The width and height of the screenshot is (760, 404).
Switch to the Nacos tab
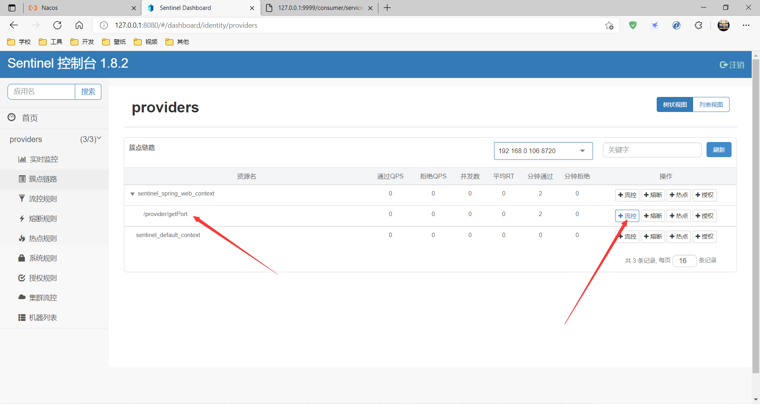tap(82, 8)
